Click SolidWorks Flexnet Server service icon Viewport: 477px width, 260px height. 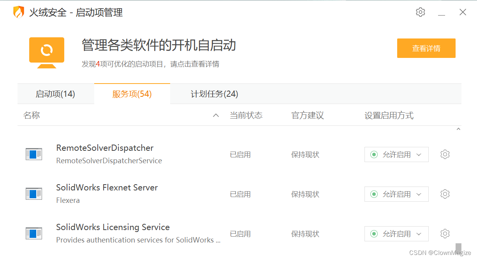pyautogui.click(x=33, y=194)
